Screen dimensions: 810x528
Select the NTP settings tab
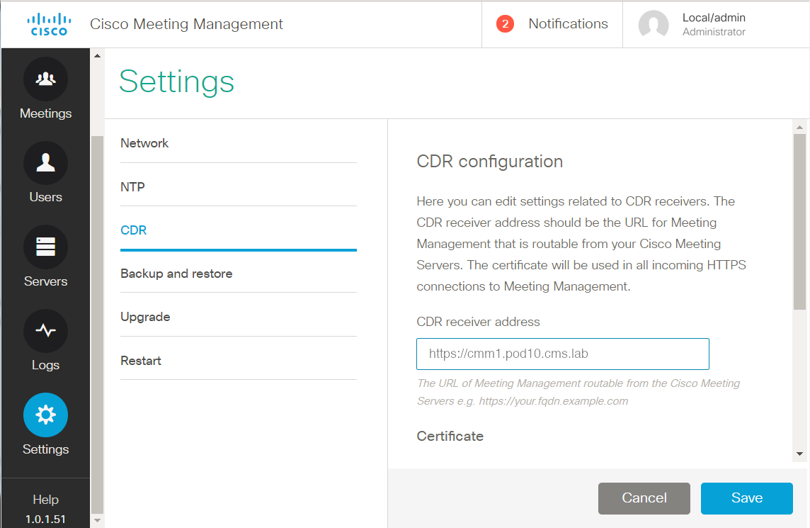pyautogui.click(x=238, y=186)
